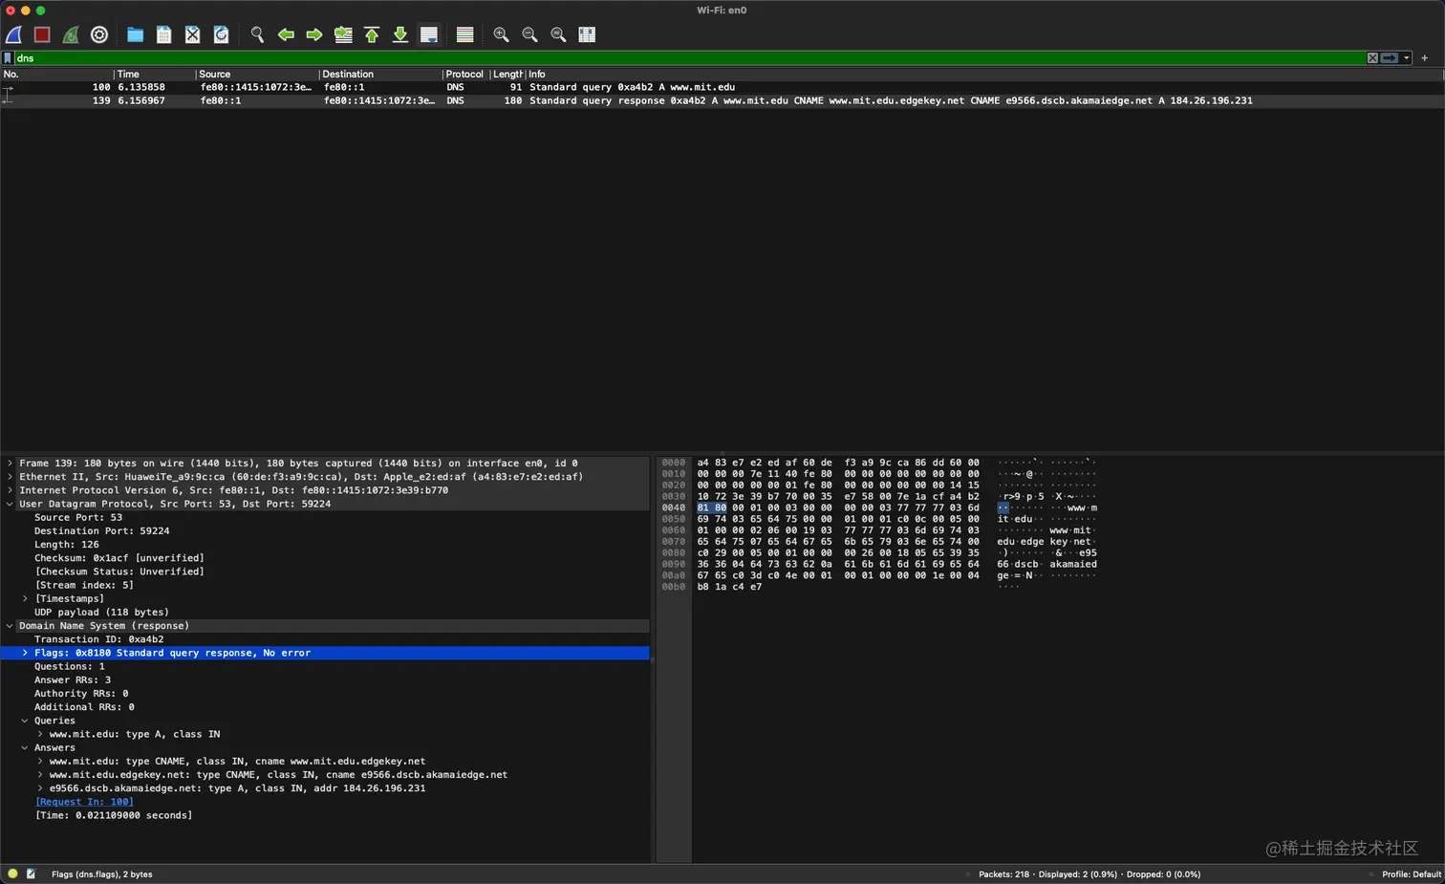Zoom out the main window text
The height and width of the screenshot is (884, 1445).
pyautogui.click(x=529, y=35)
